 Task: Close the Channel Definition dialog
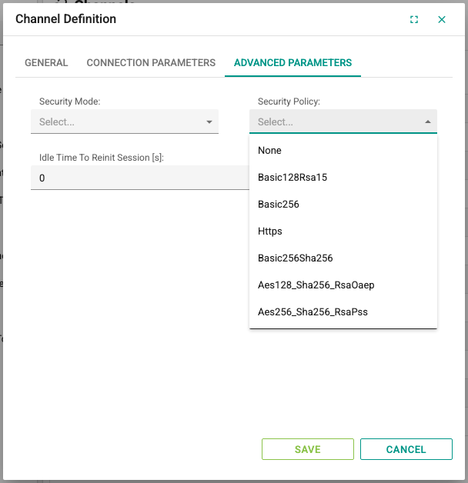(442, 20)
